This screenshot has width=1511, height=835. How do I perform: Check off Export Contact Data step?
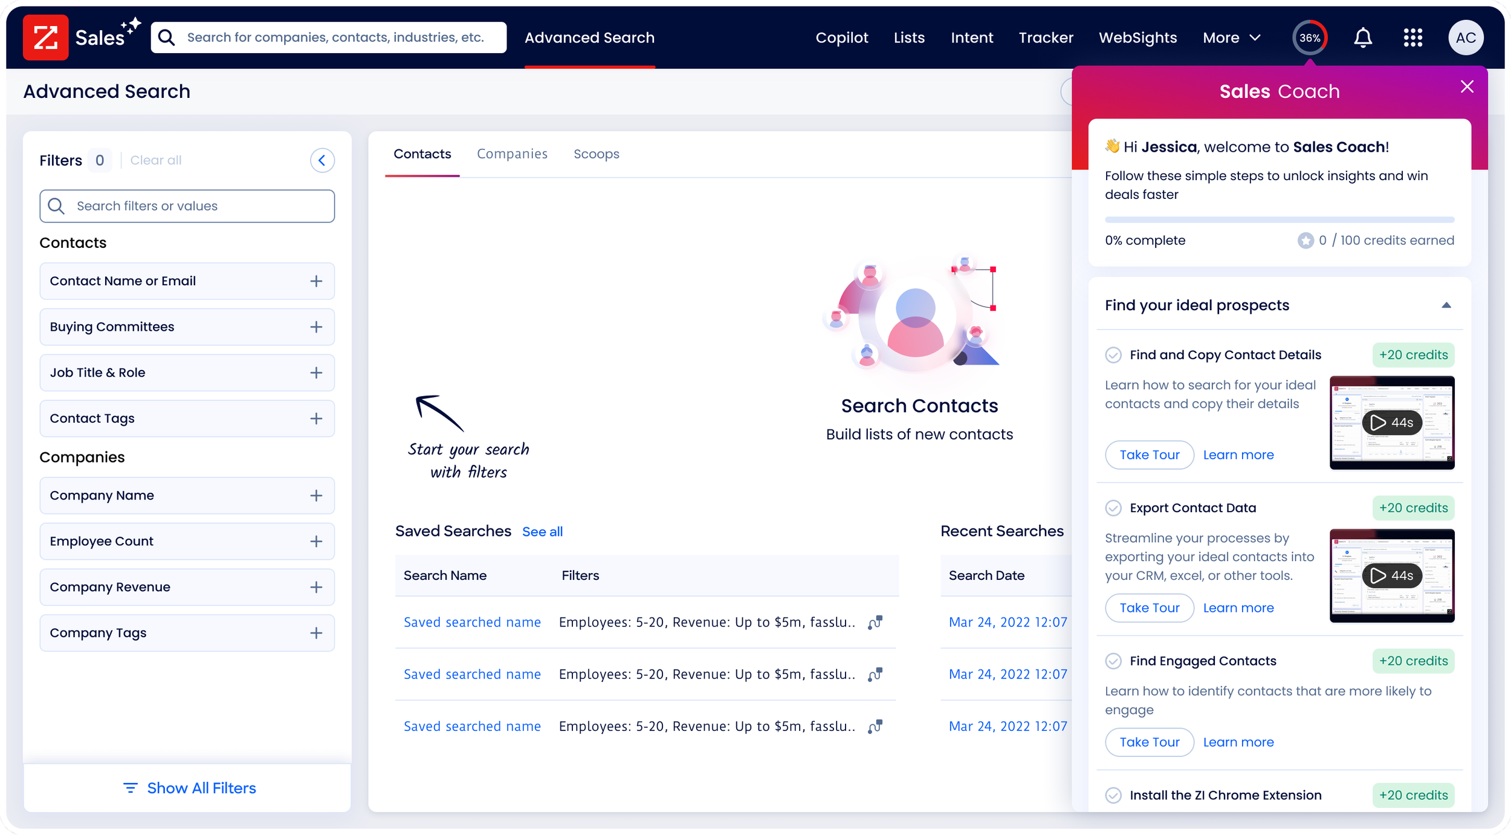click(x=1113, y=508)
